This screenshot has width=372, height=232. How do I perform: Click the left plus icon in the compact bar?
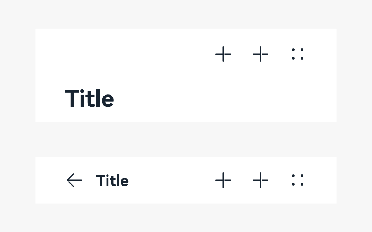coord(223,180)
